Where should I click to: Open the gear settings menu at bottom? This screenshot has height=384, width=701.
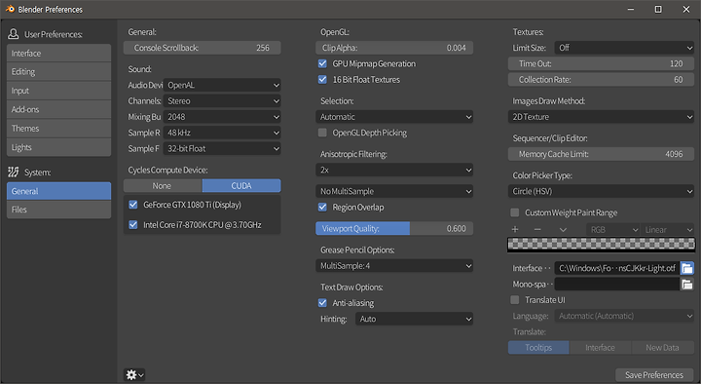click(134, 374)
